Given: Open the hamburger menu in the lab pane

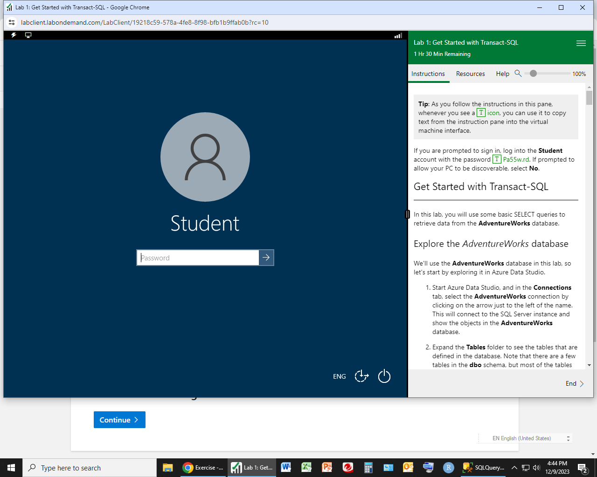Looking at the screenshot, I should 581,43.
